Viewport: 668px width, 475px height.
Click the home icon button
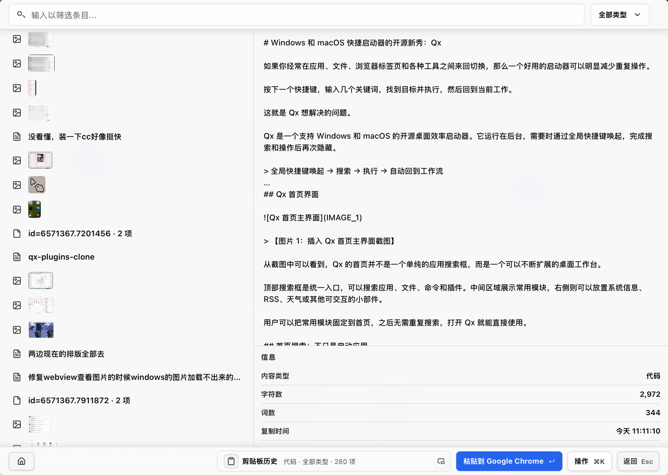coord(21,461)
